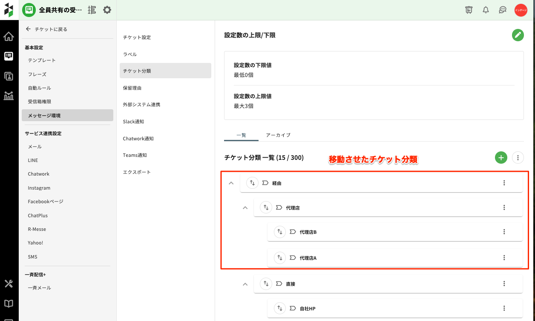Click the green pencil edit icon
535x321 pixels.
coord(518,35)
